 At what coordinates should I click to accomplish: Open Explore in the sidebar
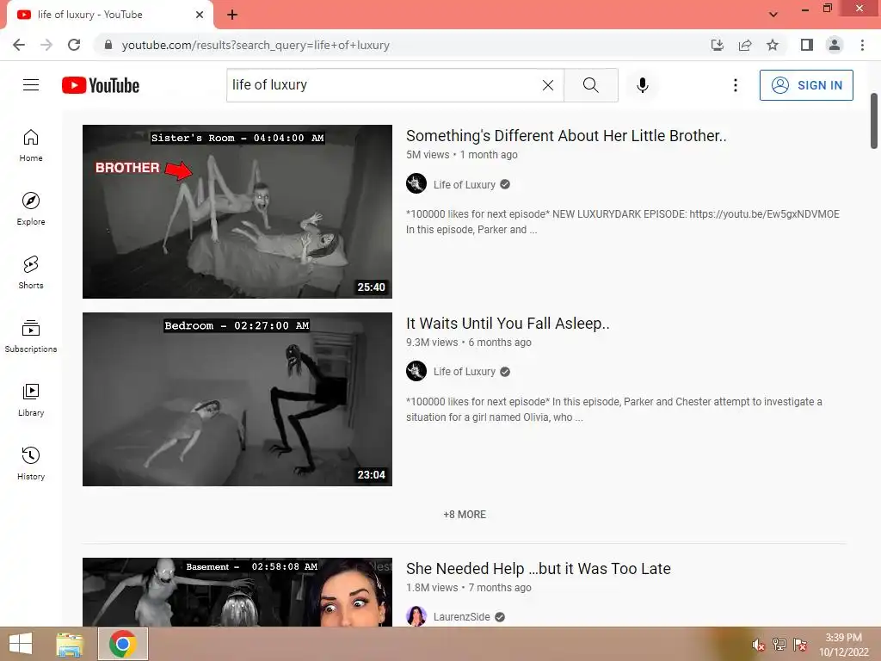[x=31, y=209]
